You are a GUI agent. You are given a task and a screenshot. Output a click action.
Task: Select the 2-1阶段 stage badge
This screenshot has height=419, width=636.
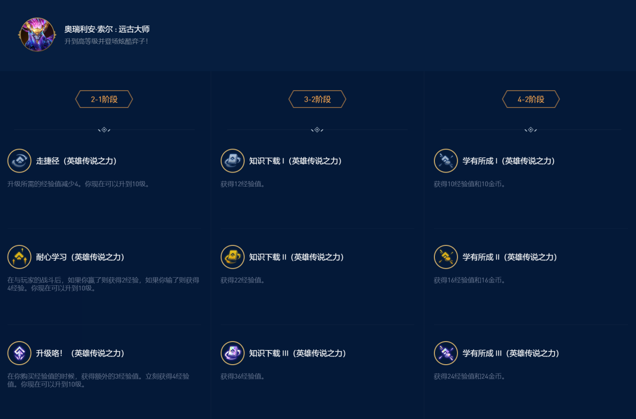coord(104,99)
